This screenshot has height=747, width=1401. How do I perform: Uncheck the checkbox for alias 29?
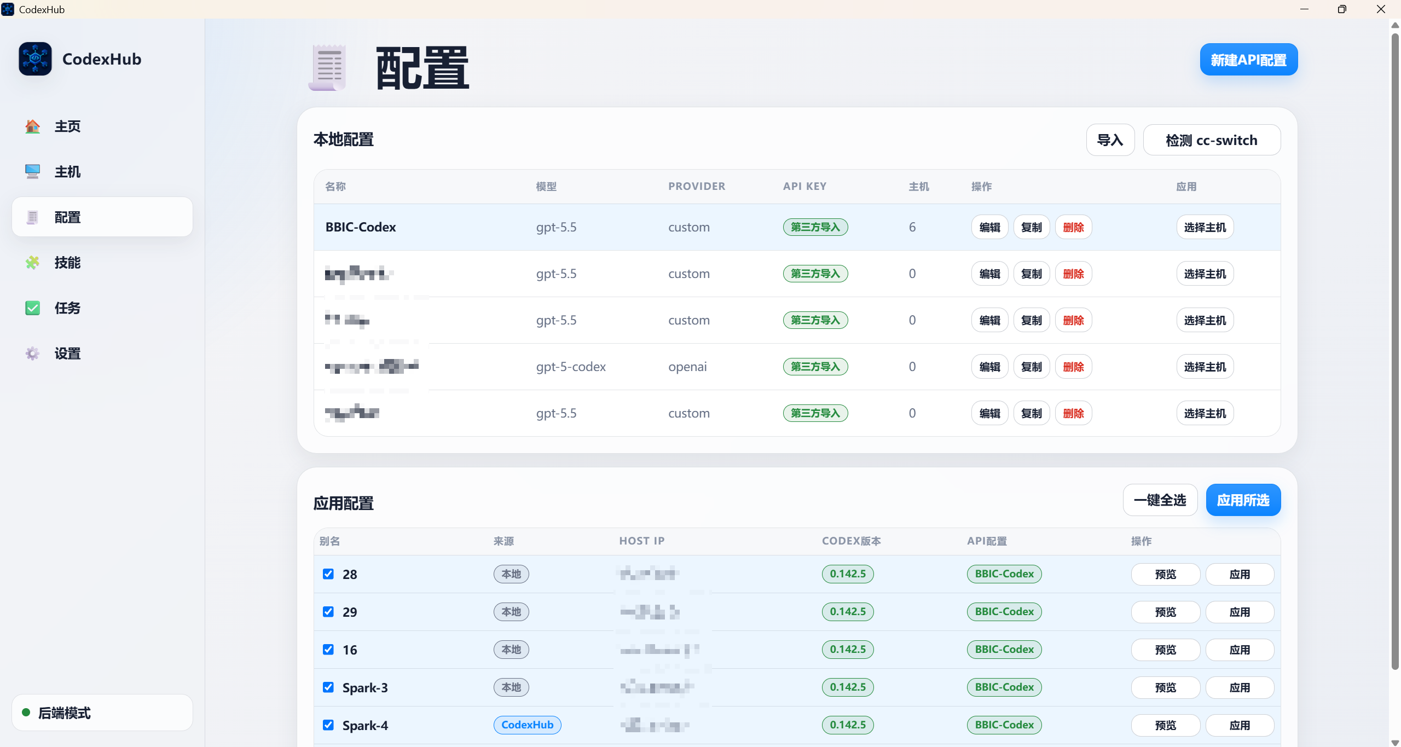[328, 611]
